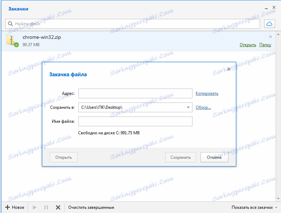281x213 pixels.
Task: Dismiss the Закачка файла dialog via its X
Action: pyautogui.click(x=229, y=69)
